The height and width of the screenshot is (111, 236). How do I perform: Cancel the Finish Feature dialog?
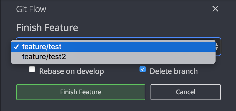(185, 92)
